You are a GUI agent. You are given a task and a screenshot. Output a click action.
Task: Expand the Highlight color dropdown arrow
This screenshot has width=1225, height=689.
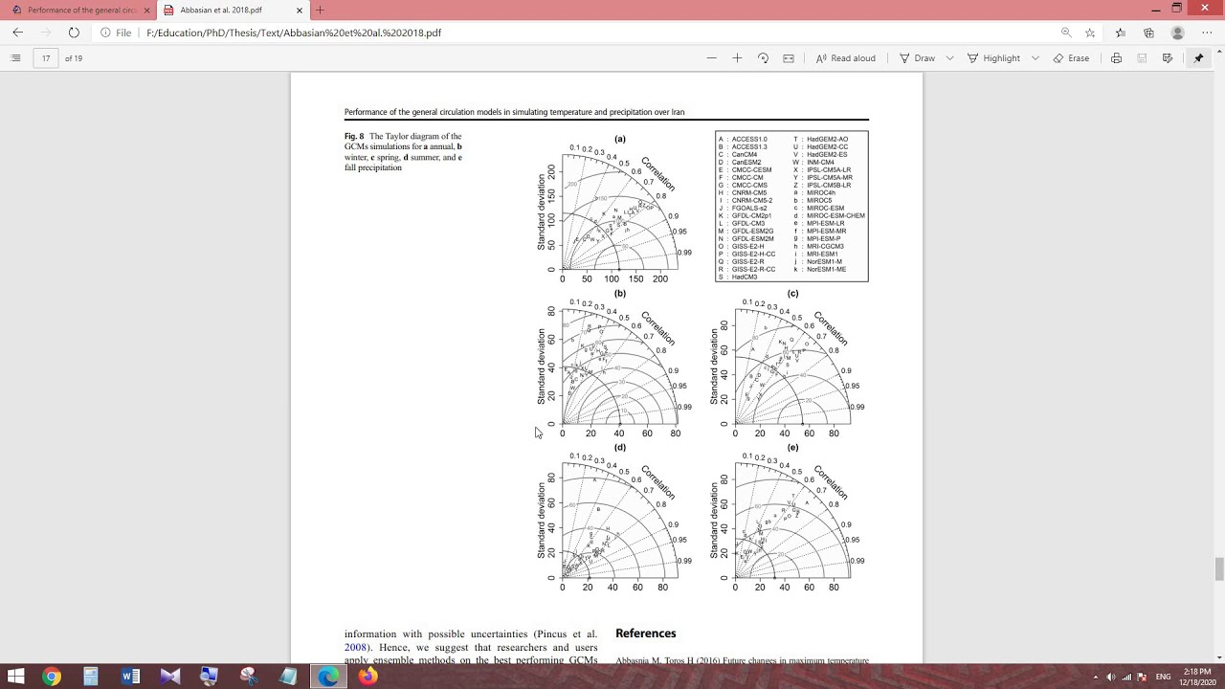click(x=1035, y=58)
